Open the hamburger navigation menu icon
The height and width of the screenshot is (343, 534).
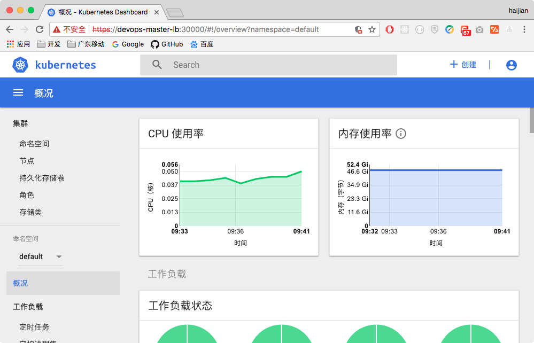[x=18, y=92]
